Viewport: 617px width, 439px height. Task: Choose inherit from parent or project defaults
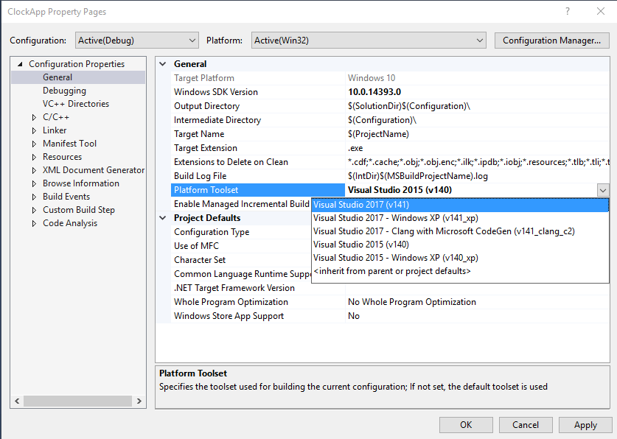(460, 271)
